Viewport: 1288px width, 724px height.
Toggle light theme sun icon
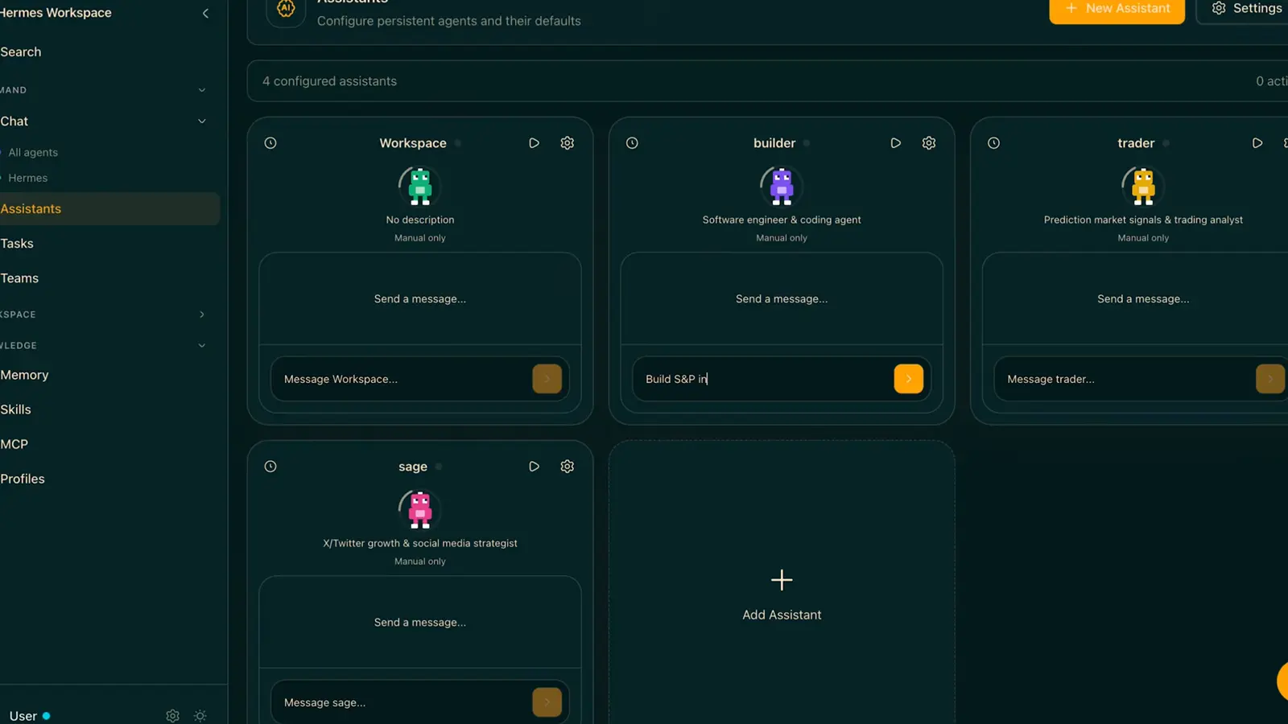[200, 716]
